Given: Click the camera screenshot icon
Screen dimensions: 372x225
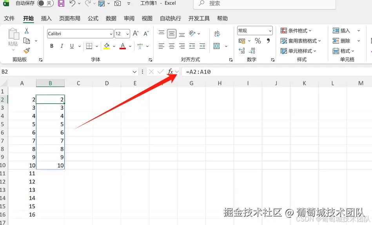Looking at the screenshot, I should tap(118, 3).
